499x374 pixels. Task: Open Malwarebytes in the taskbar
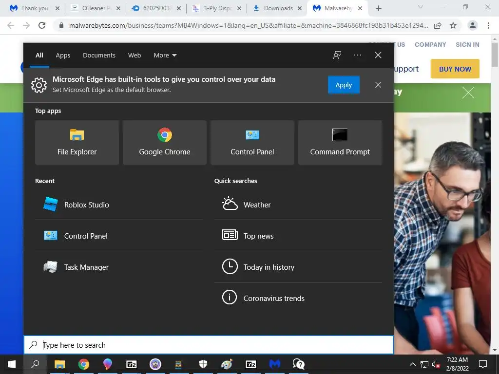(x=275, y=364)
